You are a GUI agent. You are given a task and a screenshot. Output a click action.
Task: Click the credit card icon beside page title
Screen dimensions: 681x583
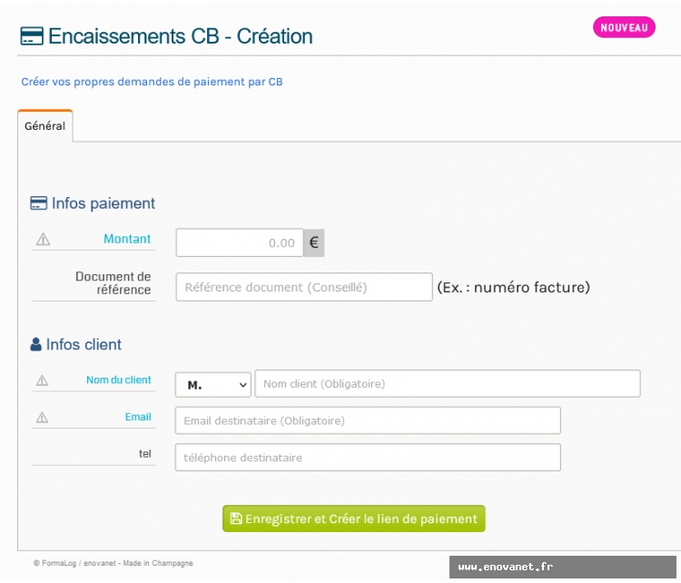(32, 36)
